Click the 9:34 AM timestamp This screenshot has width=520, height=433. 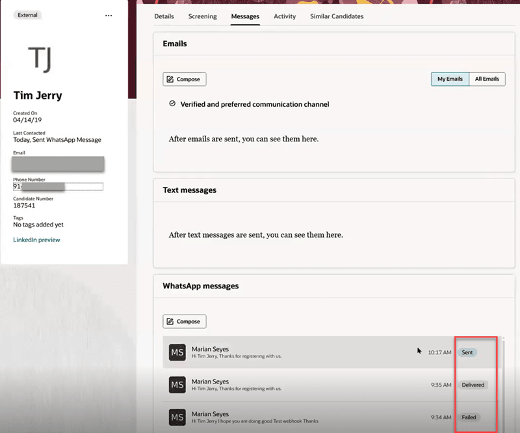coord(441,417)
